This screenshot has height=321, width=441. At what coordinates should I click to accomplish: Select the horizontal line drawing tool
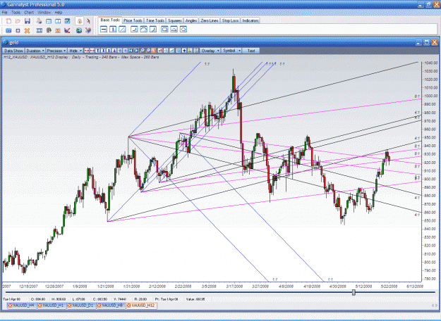pyautogui.click(x=104, y=29)
